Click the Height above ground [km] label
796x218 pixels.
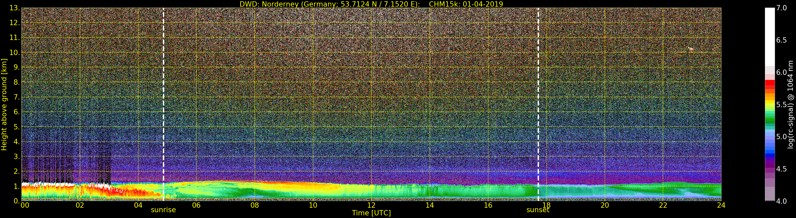tap(4, 104)
